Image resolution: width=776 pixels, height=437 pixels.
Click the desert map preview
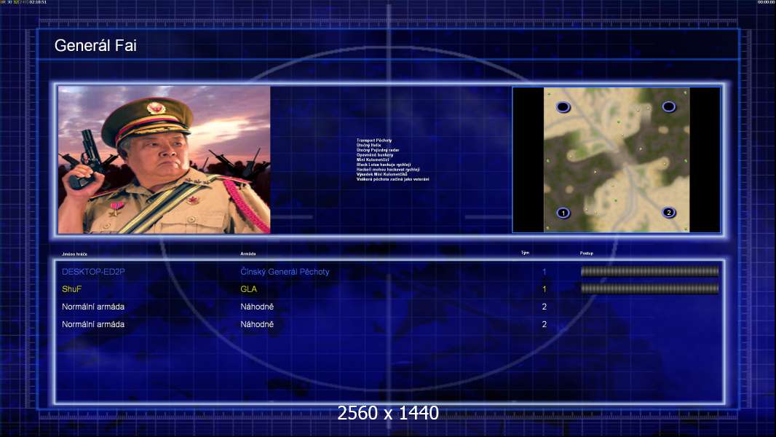pyautogui.click(x=616, y=160)
